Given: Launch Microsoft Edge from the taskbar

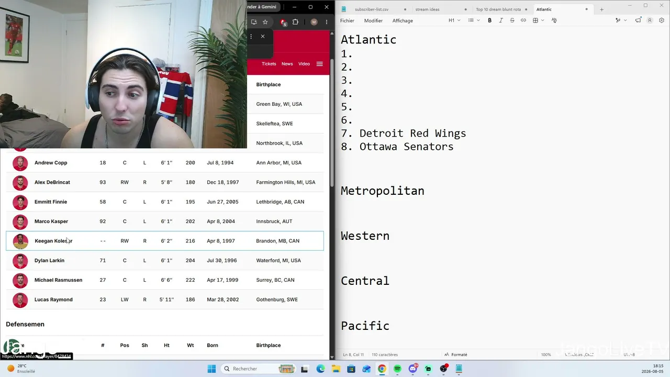Looking at the screenshot, I should coord(320,369).
